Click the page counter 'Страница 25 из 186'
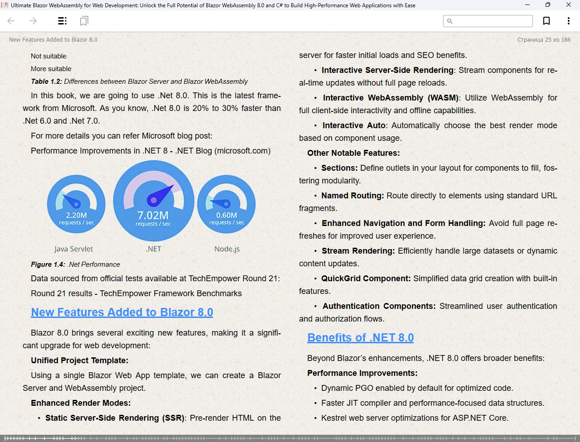The width and height of the screenshot is (580, 442). pyautogui.click(x=544, y=40)
